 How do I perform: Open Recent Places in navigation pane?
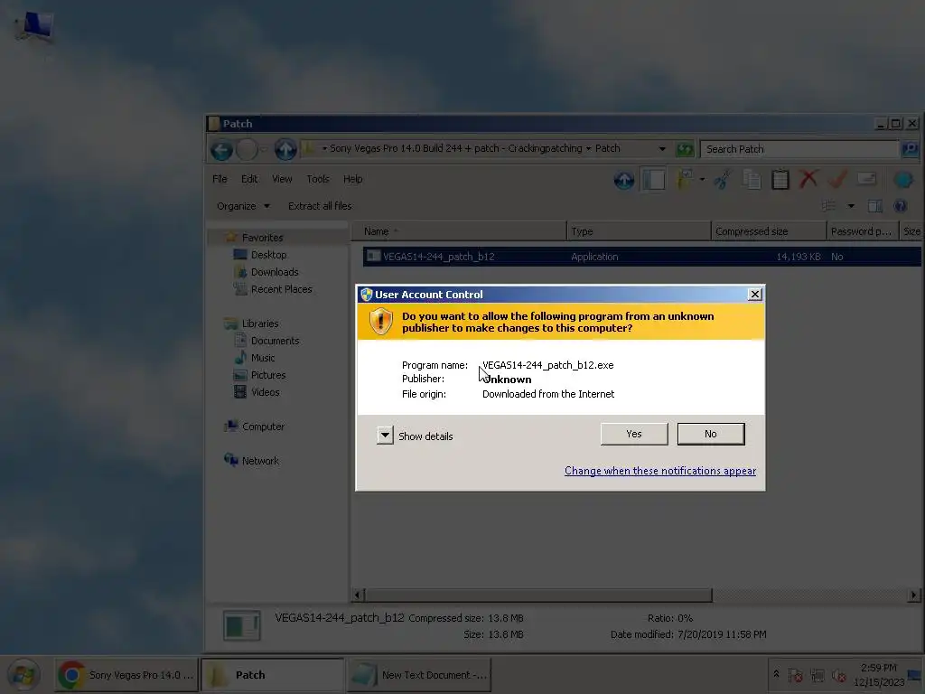[282, 289]
